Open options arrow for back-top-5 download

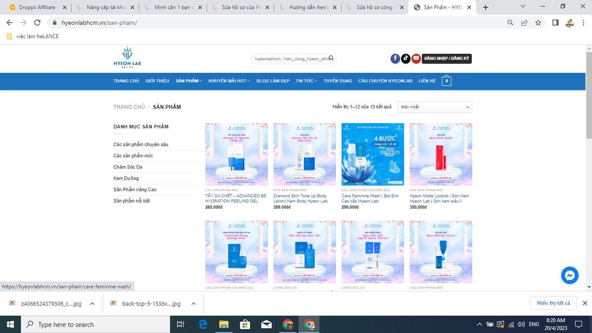pos(193,303)
